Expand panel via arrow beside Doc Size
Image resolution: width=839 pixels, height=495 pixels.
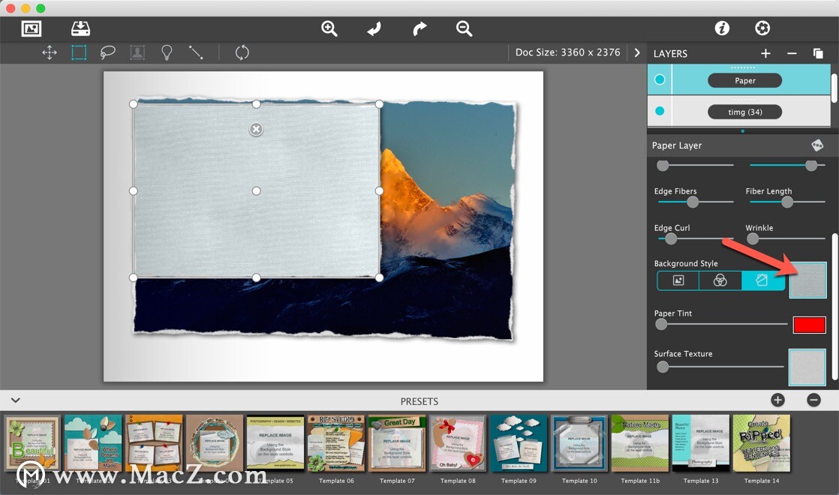pos(636,52)
